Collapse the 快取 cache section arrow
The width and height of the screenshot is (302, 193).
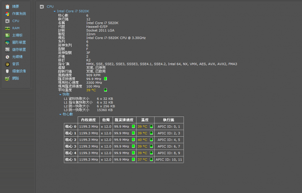(60, 95)
